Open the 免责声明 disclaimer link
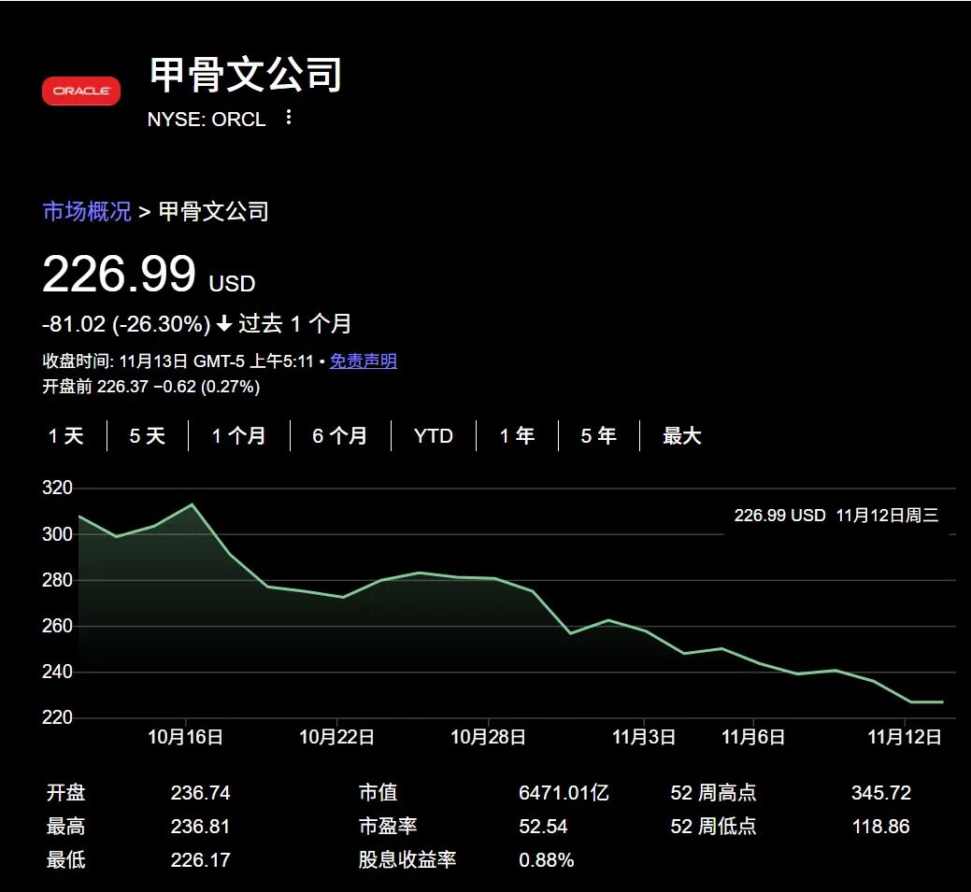The height and width of the screenshot is (892, 971). [363, 361]
